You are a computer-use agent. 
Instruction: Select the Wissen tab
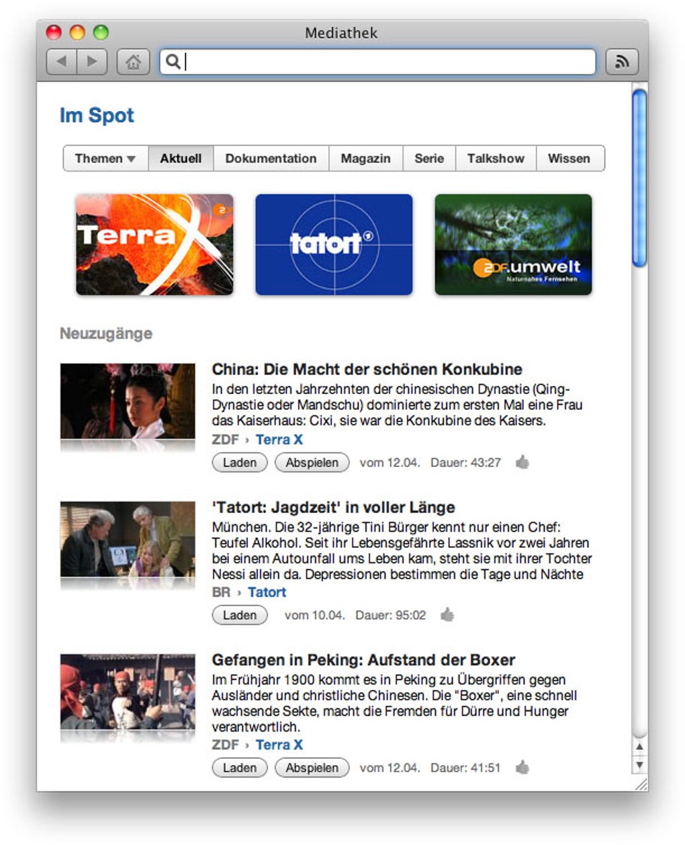click(569, 159)
